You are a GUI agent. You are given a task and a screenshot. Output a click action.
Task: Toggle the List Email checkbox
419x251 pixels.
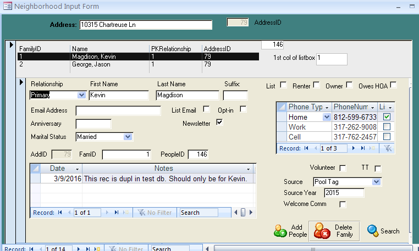[206, 109]
